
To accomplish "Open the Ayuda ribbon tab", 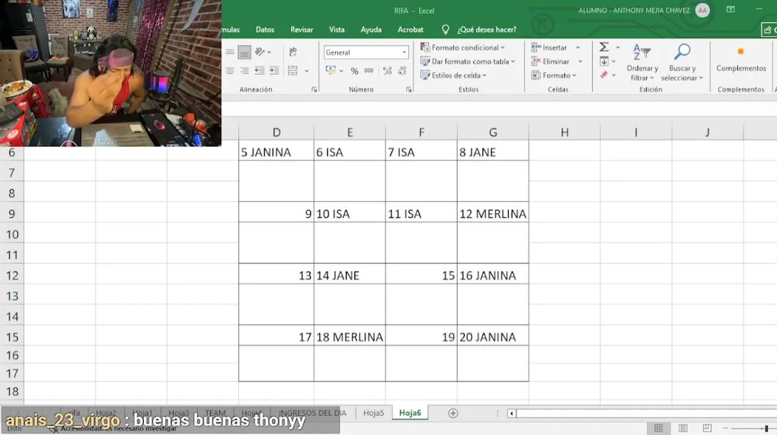I will [371, 30].
